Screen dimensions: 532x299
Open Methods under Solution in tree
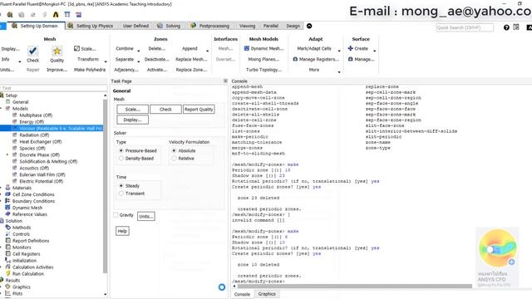(x=22, y=228)
